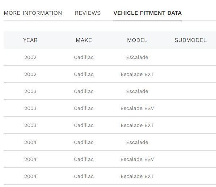
Task: Select the 2002 Cadillac Escalade row year
Action: tap(30, 57)
